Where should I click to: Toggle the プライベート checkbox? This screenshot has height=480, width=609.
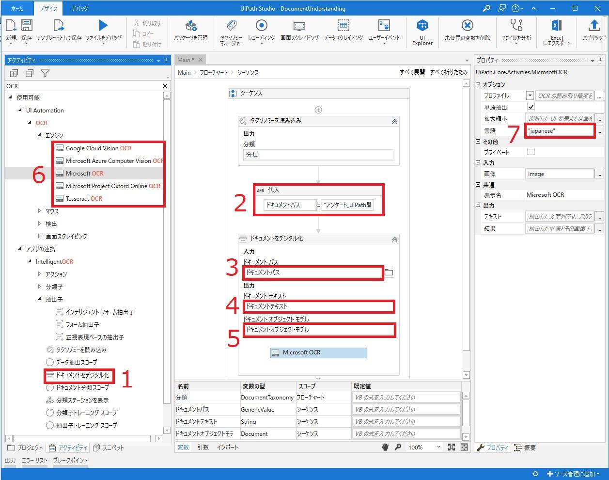click(x=531, y=152)
